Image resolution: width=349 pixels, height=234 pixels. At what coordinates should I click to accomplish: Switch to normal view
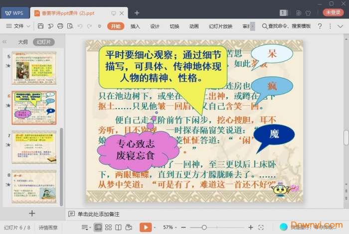point(98,228)
